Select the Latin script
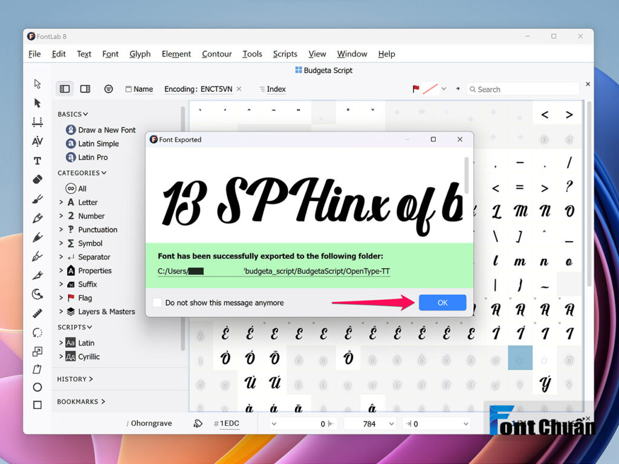The image size is (619, 464). pyautogui.click(x=80, y=343)
